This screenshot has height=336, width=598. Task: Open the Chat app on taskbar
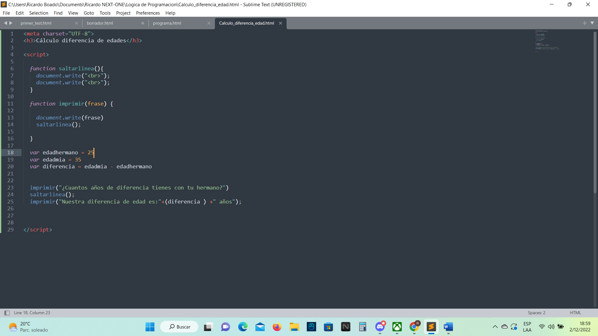(225, 327)
